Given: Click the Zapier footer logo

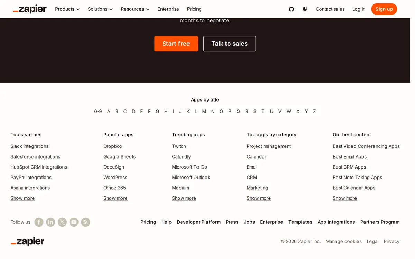Looking at the screenshot, I should [28, 241].
